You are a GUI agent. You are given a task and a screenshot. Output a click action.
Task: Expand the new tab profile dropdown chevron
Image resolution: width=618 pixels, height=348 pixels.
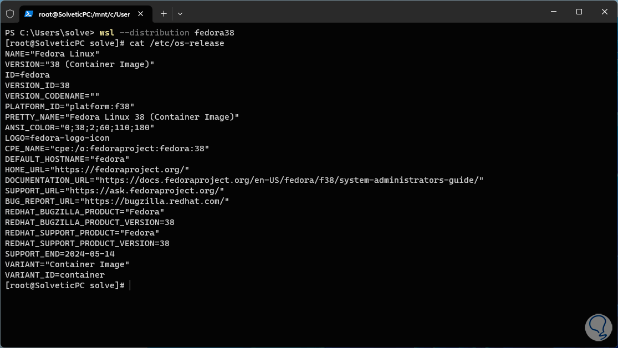coord(180,13)
